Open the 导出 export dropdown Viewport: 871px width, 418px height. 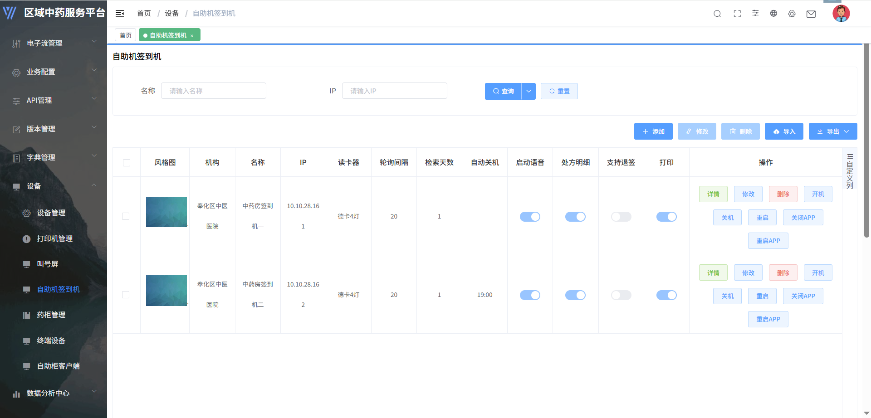point(833,131)
